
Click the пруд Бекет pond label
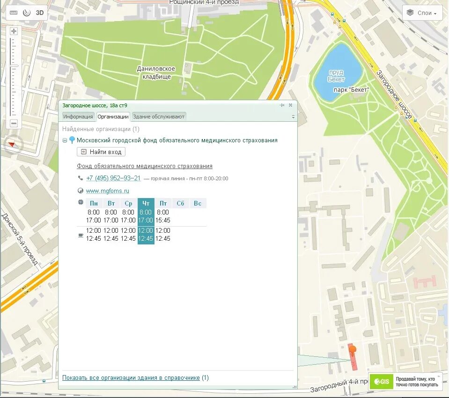(336, 75)
